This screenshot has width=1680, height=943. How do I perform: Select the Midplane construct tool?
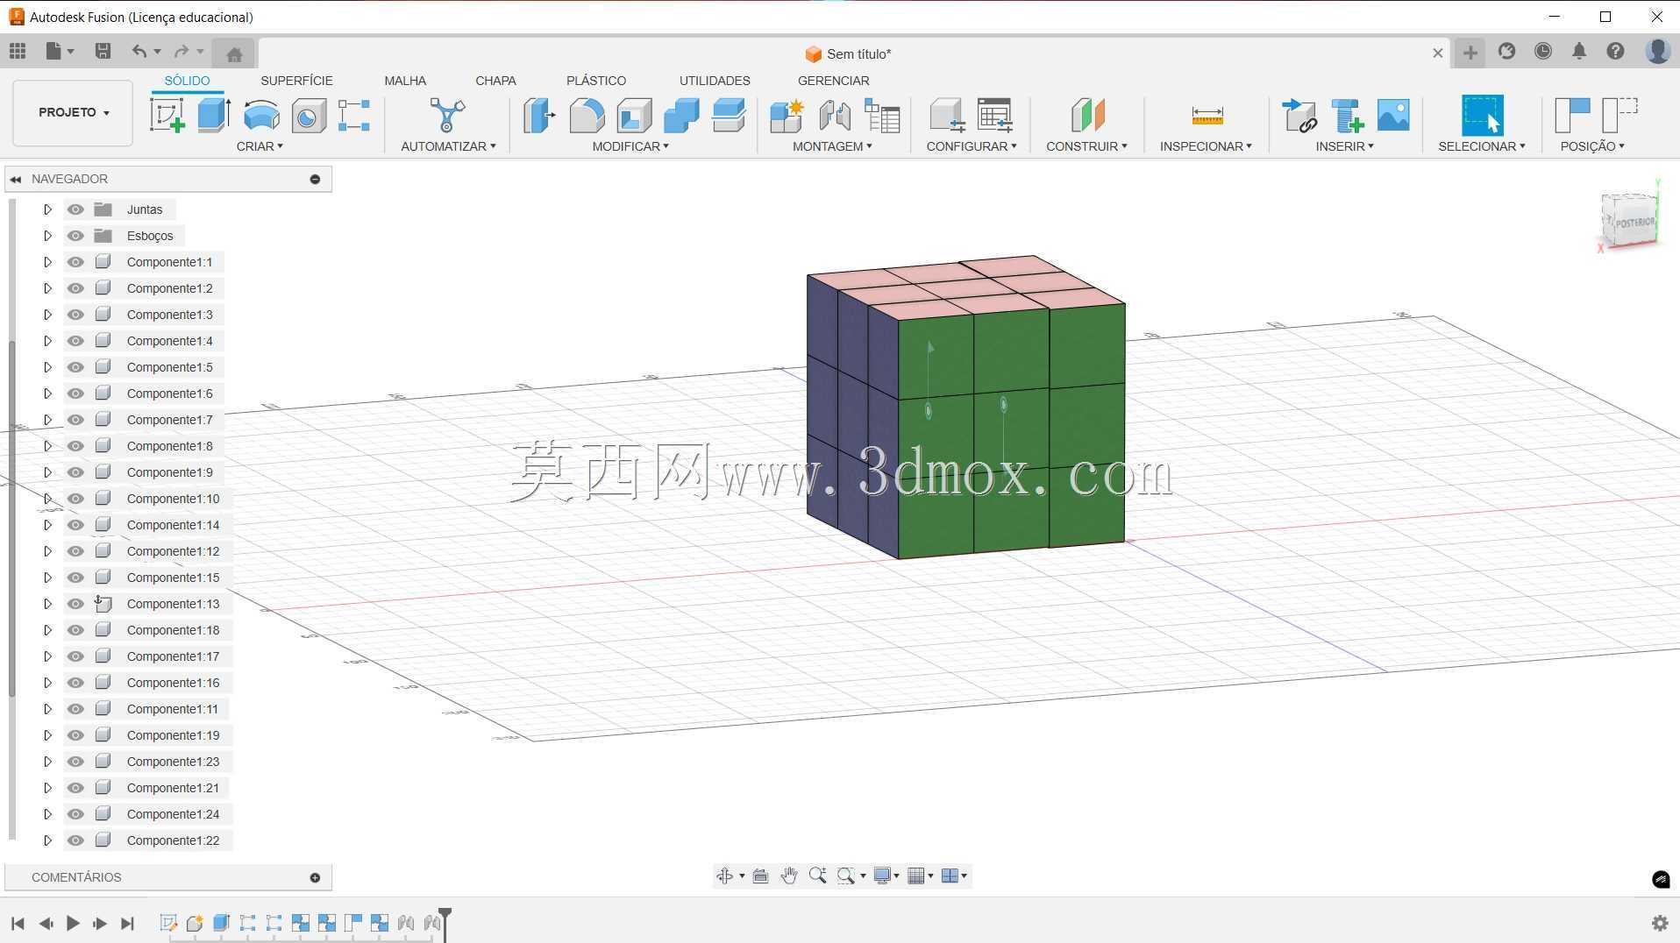pyautogui.click(x=1087, y=115)
